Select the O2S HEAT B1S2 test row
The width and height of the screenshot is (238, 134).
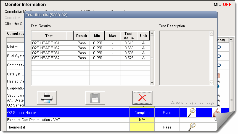49,48
